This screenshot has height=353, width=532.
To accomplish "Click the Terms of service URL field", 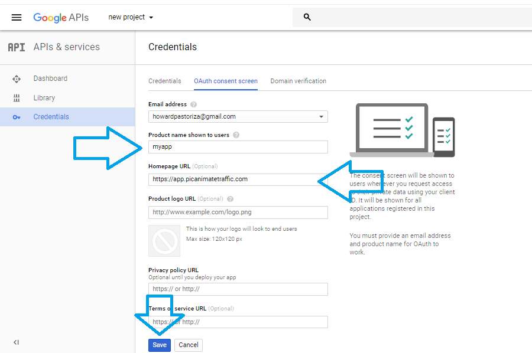I will (238, 322).
